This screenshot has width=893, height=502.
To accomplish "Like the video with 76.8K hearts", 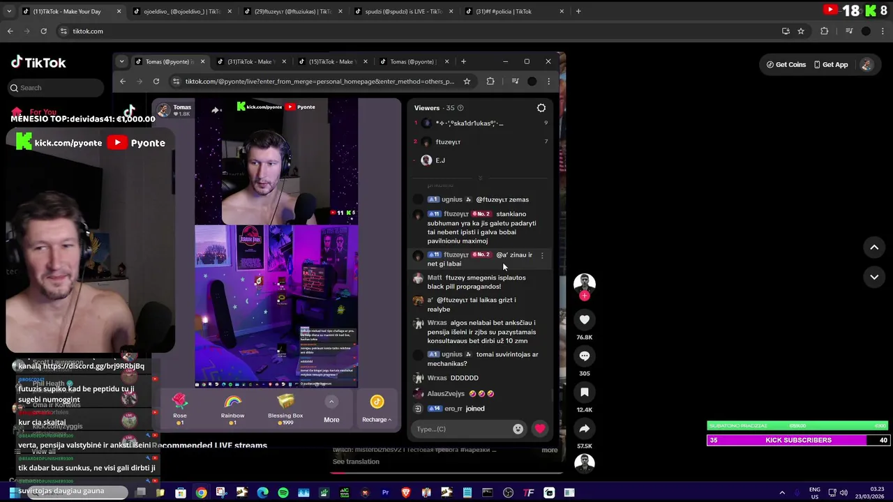I will point(585,320).
